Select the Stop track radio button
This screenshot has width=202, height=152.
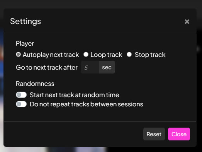coord(129,55)
